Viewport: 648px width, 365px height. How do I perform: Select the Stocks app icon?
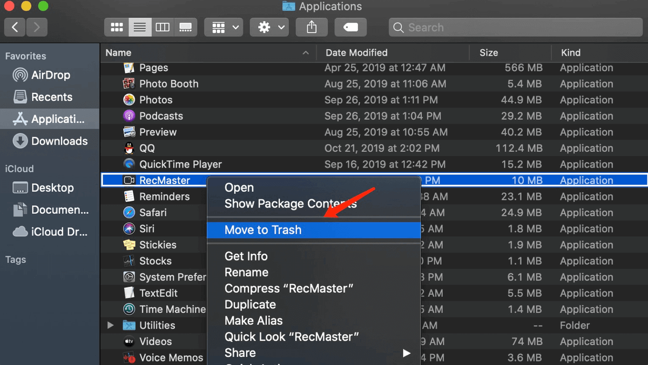pos(129,261)
